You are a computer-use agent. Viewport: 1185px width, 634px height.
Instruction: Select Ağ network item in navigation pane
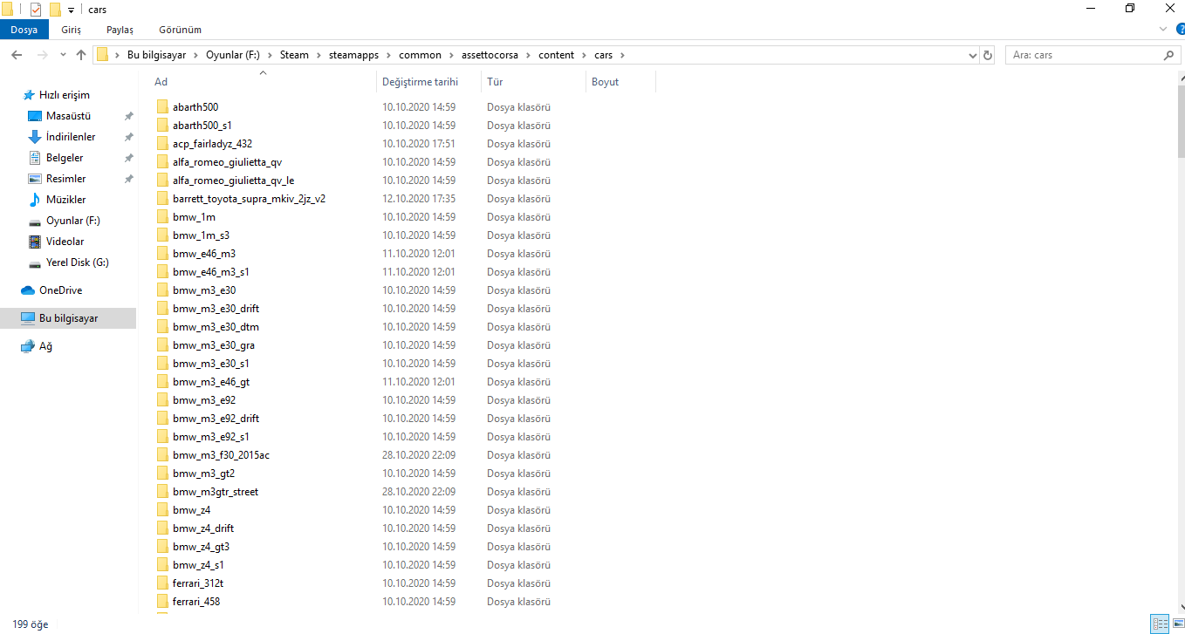point(45,346)
